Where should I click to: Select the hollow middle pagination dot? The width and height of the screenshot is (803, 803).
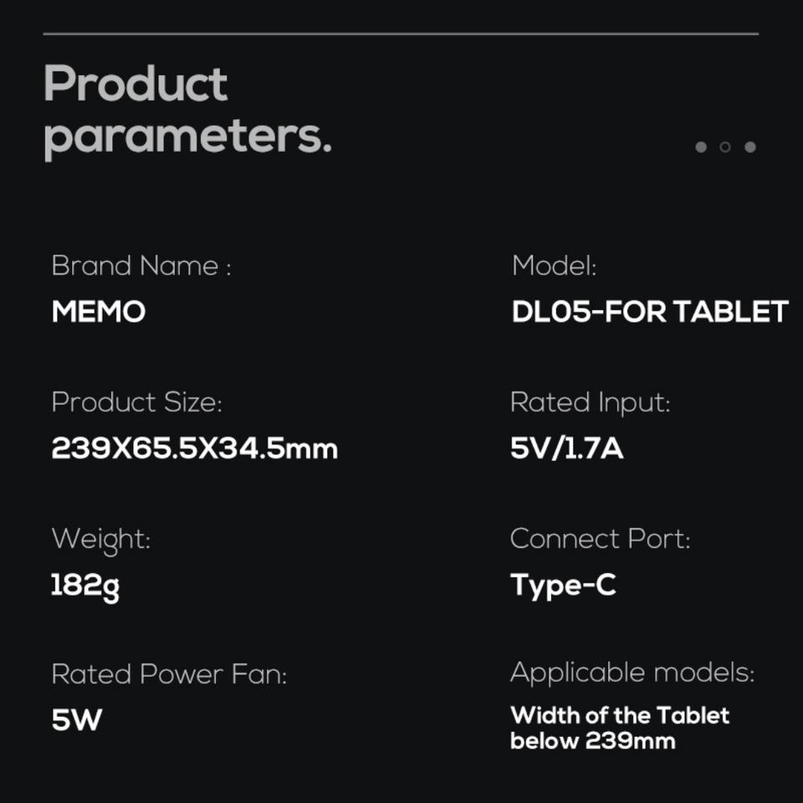pyautogui.click(x=725, y=147)
